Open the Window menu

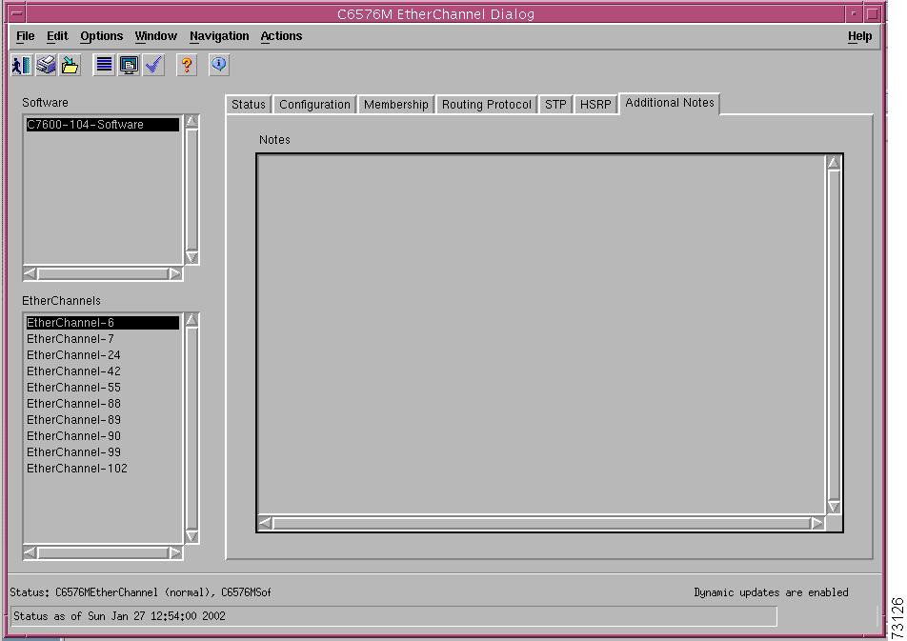tap(156, 36)
